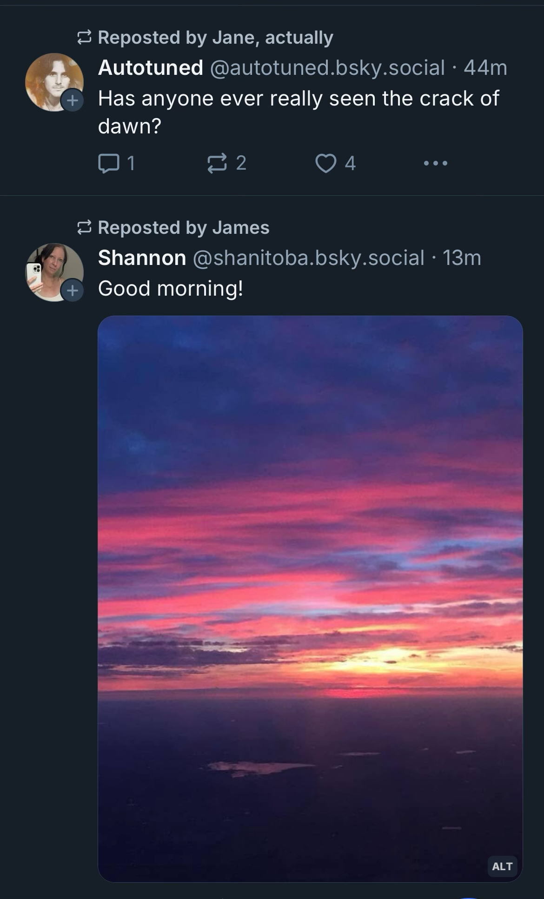544x899 pixels.
Task: Open the Autotuned display name
Action: click(151, 68)
